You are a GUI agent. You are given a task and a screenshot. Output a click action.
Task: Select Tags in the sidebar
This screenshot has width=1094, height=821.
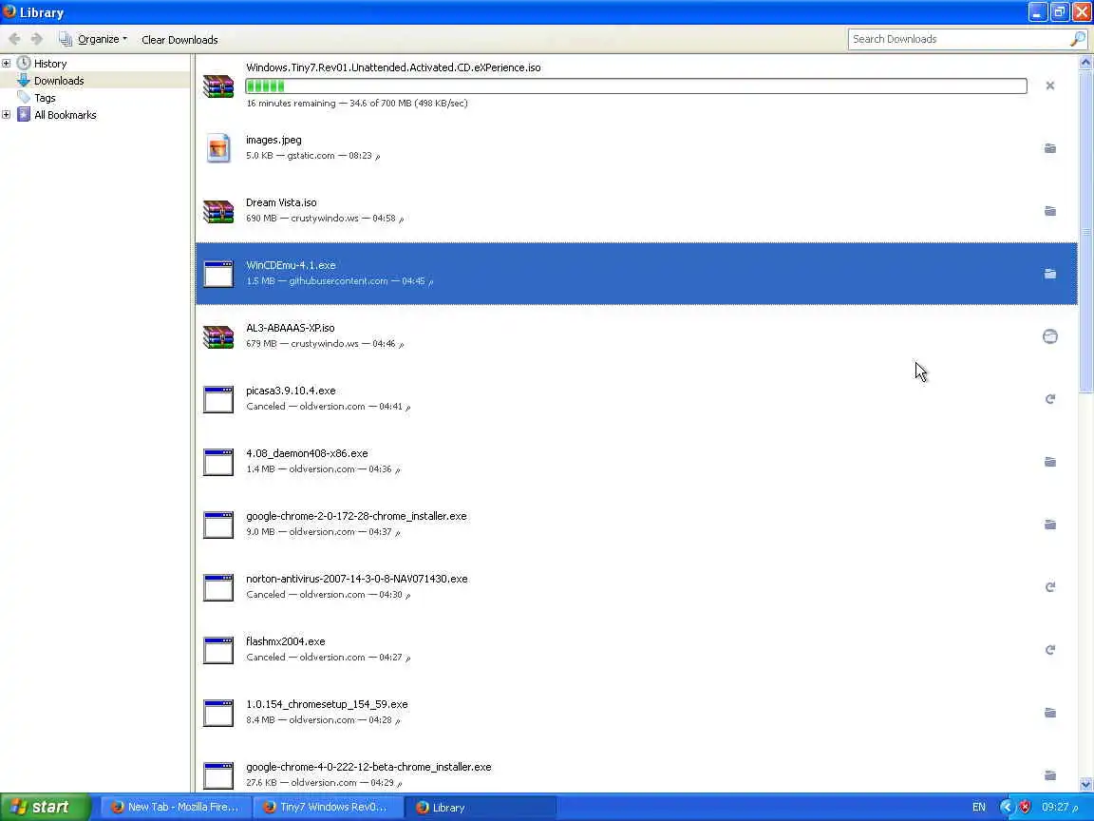(45, 98)
